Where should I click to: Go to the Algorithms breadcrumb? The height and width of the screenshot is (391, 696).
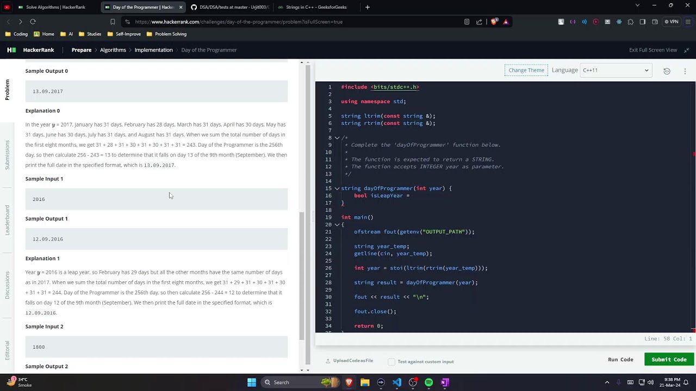click(x=113, y=50)
